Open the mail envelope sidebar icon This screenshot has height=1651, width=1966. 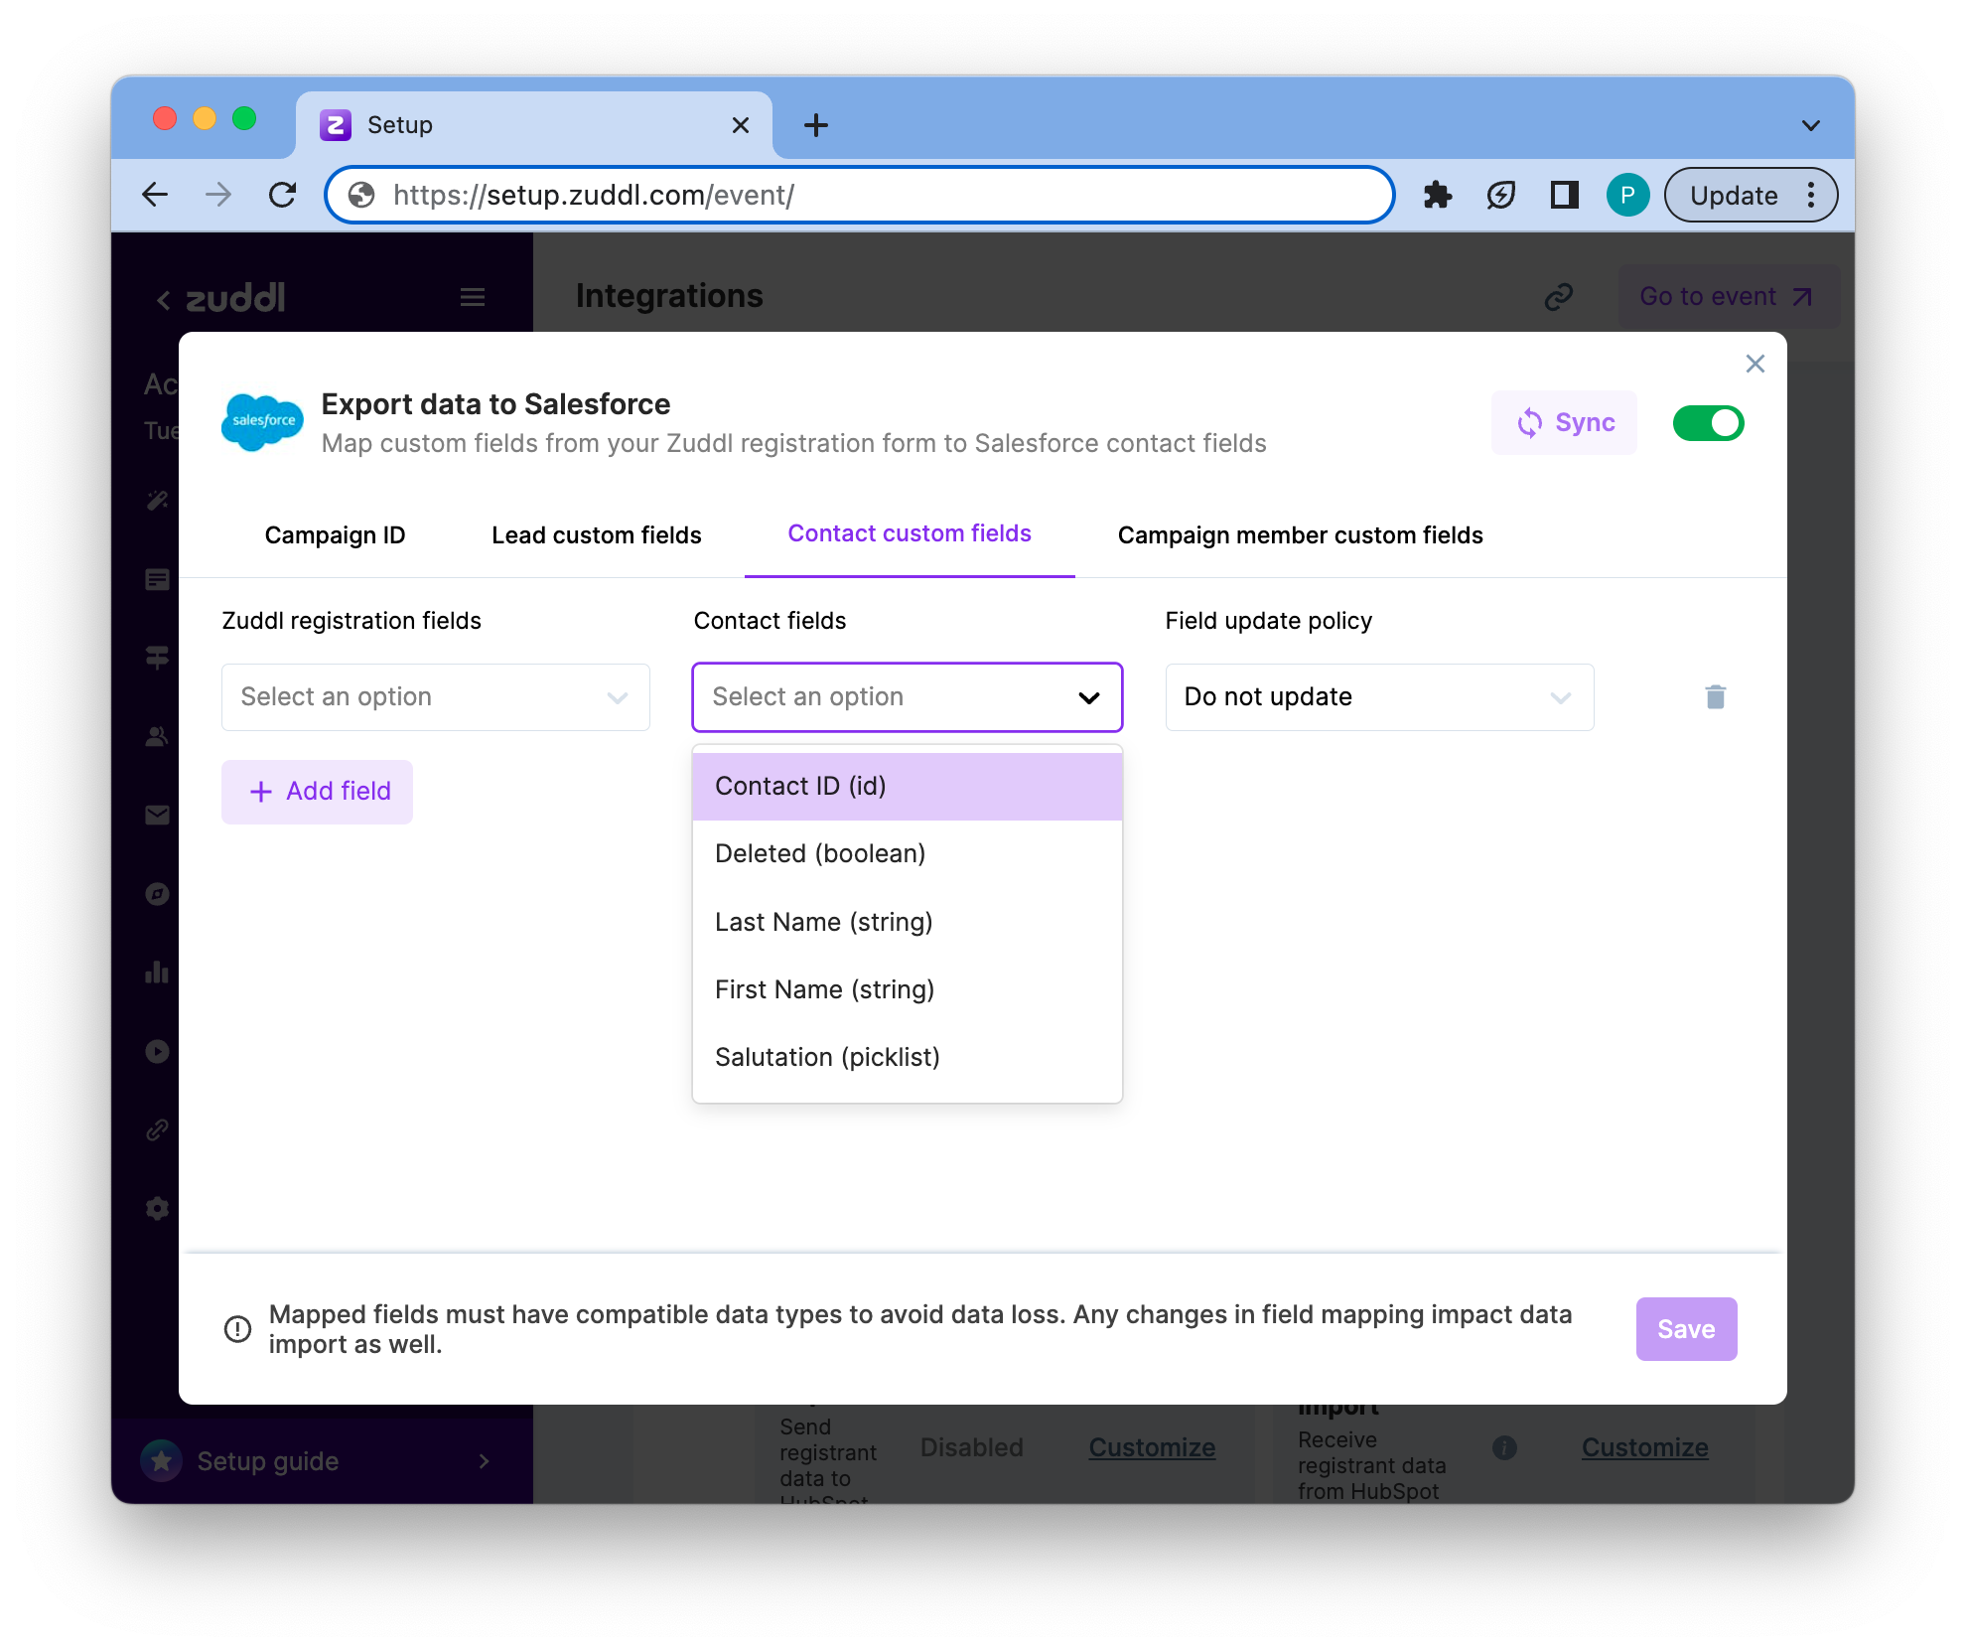(x=157, y=816)
